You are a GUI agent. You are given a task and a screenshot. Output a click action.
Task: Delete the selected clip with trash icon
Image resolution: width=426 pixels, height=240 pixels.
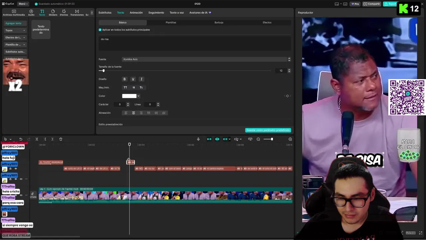(x=61, y=139)
